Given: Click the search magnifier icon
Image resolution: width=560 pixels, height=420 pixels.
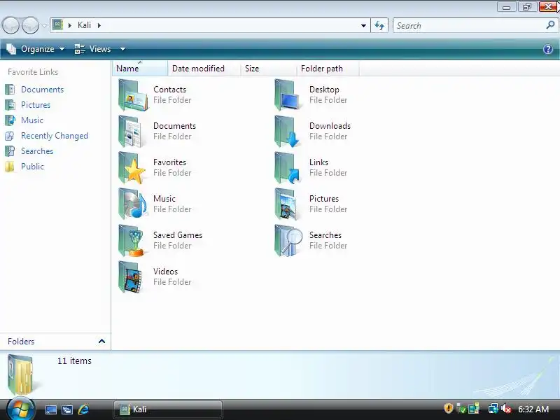Looking at the screenshot, I should [x=550, y=25].
